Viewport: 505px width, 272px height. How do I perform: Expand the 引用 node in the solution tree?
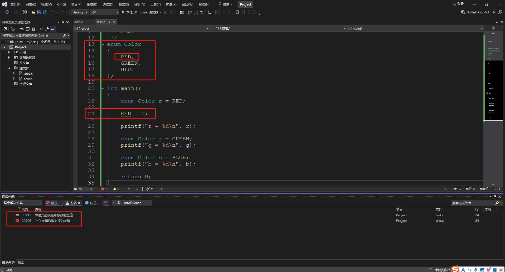(x=9, y=52)
